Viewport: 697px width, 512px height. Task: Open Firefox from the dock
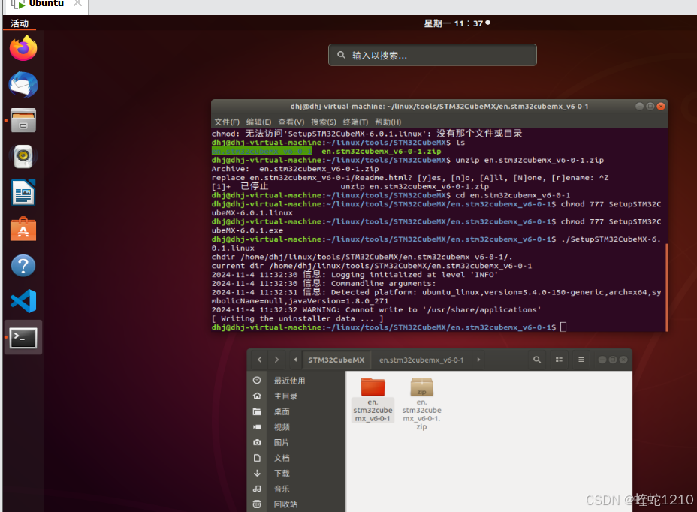click(x=23, y=47)
